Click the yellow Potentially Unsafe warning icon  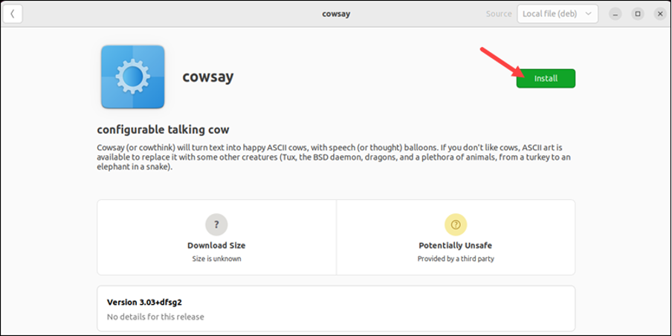click(x=455, y=224)
